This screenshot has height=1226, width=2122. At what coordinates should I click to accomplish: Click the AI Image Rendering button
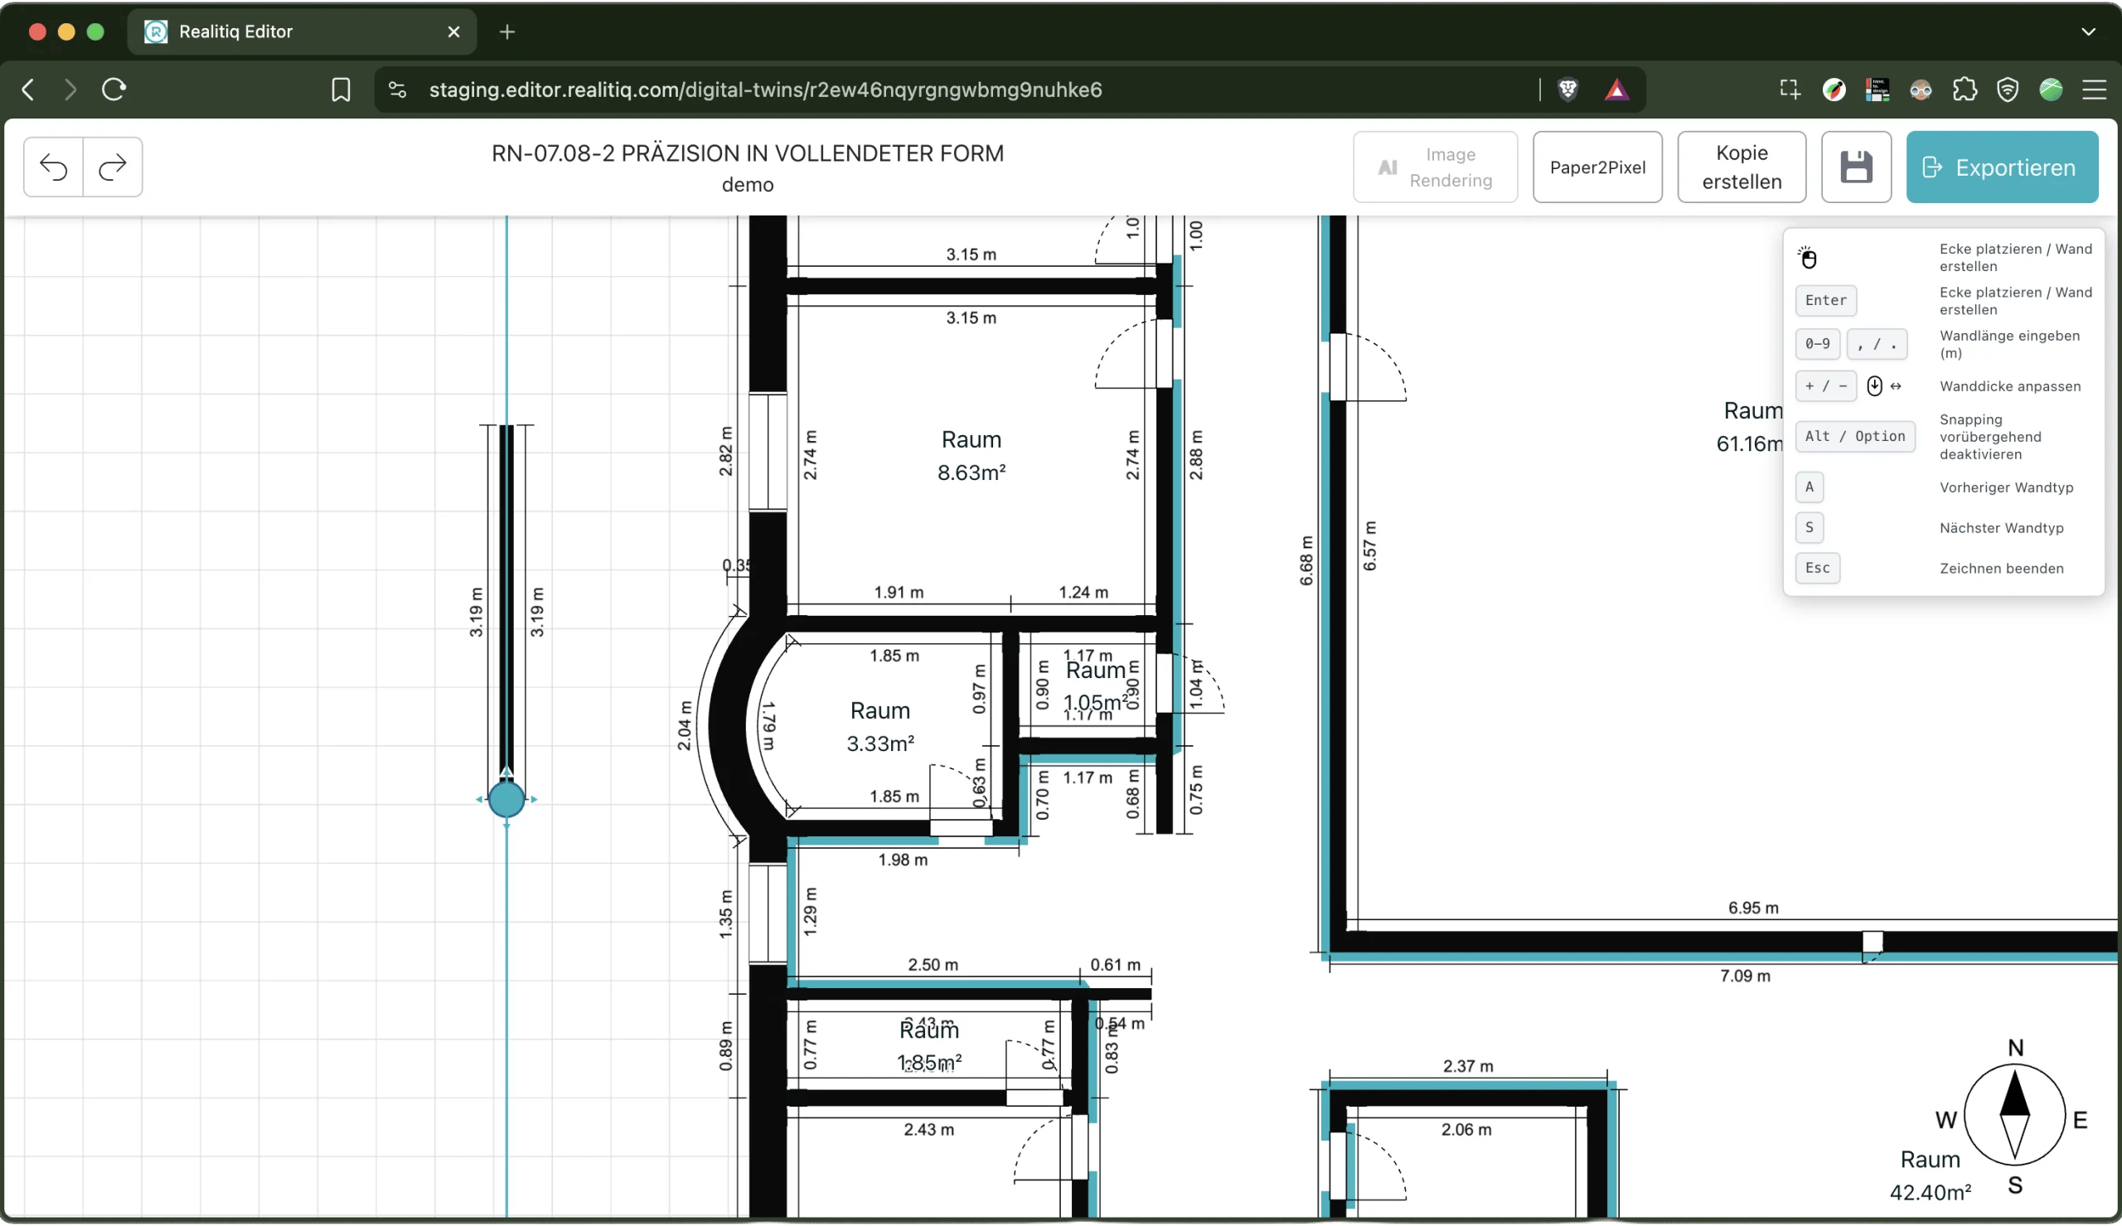(x=1435, y=167)
